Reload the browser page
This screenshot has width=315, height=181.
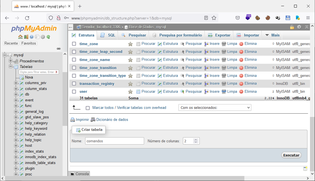pyautogui.click(x=27, y=18)
